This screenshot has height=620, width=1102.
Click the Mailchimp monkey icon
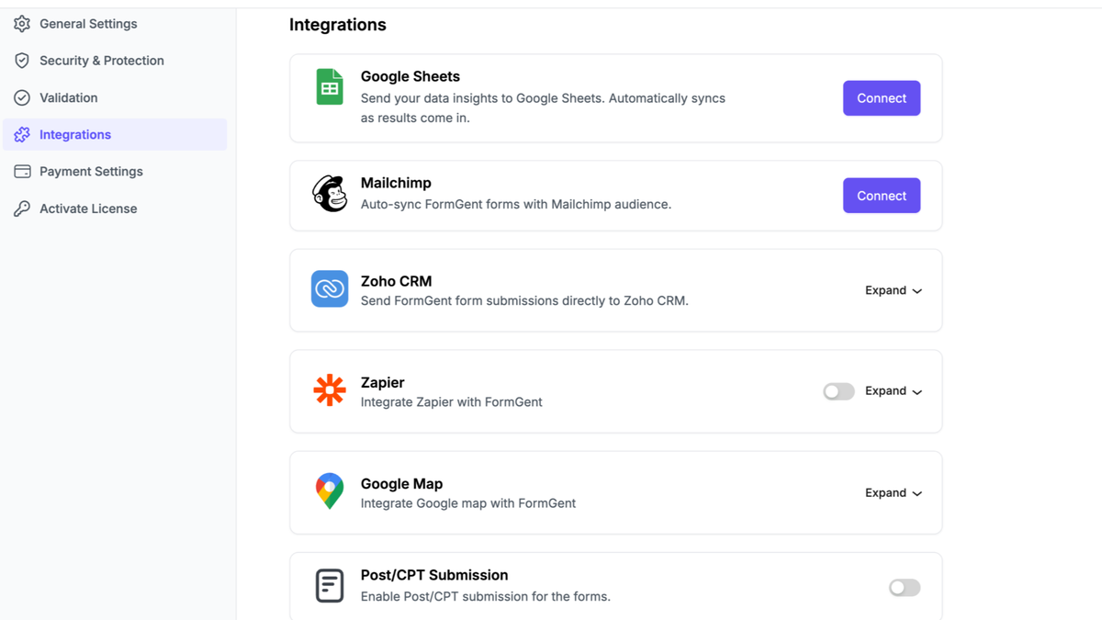(330, 195)
